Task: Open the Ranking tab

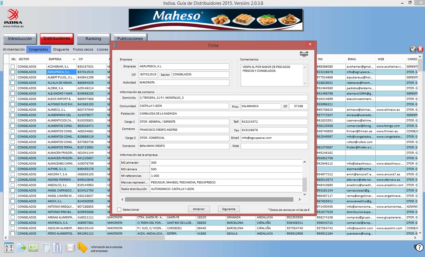Action: click(x=93, y=39)
